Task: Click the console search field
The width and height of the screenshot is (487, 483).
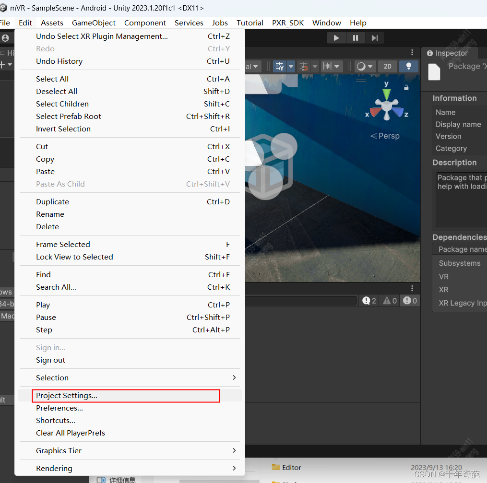Action: (x=301, y=301)
